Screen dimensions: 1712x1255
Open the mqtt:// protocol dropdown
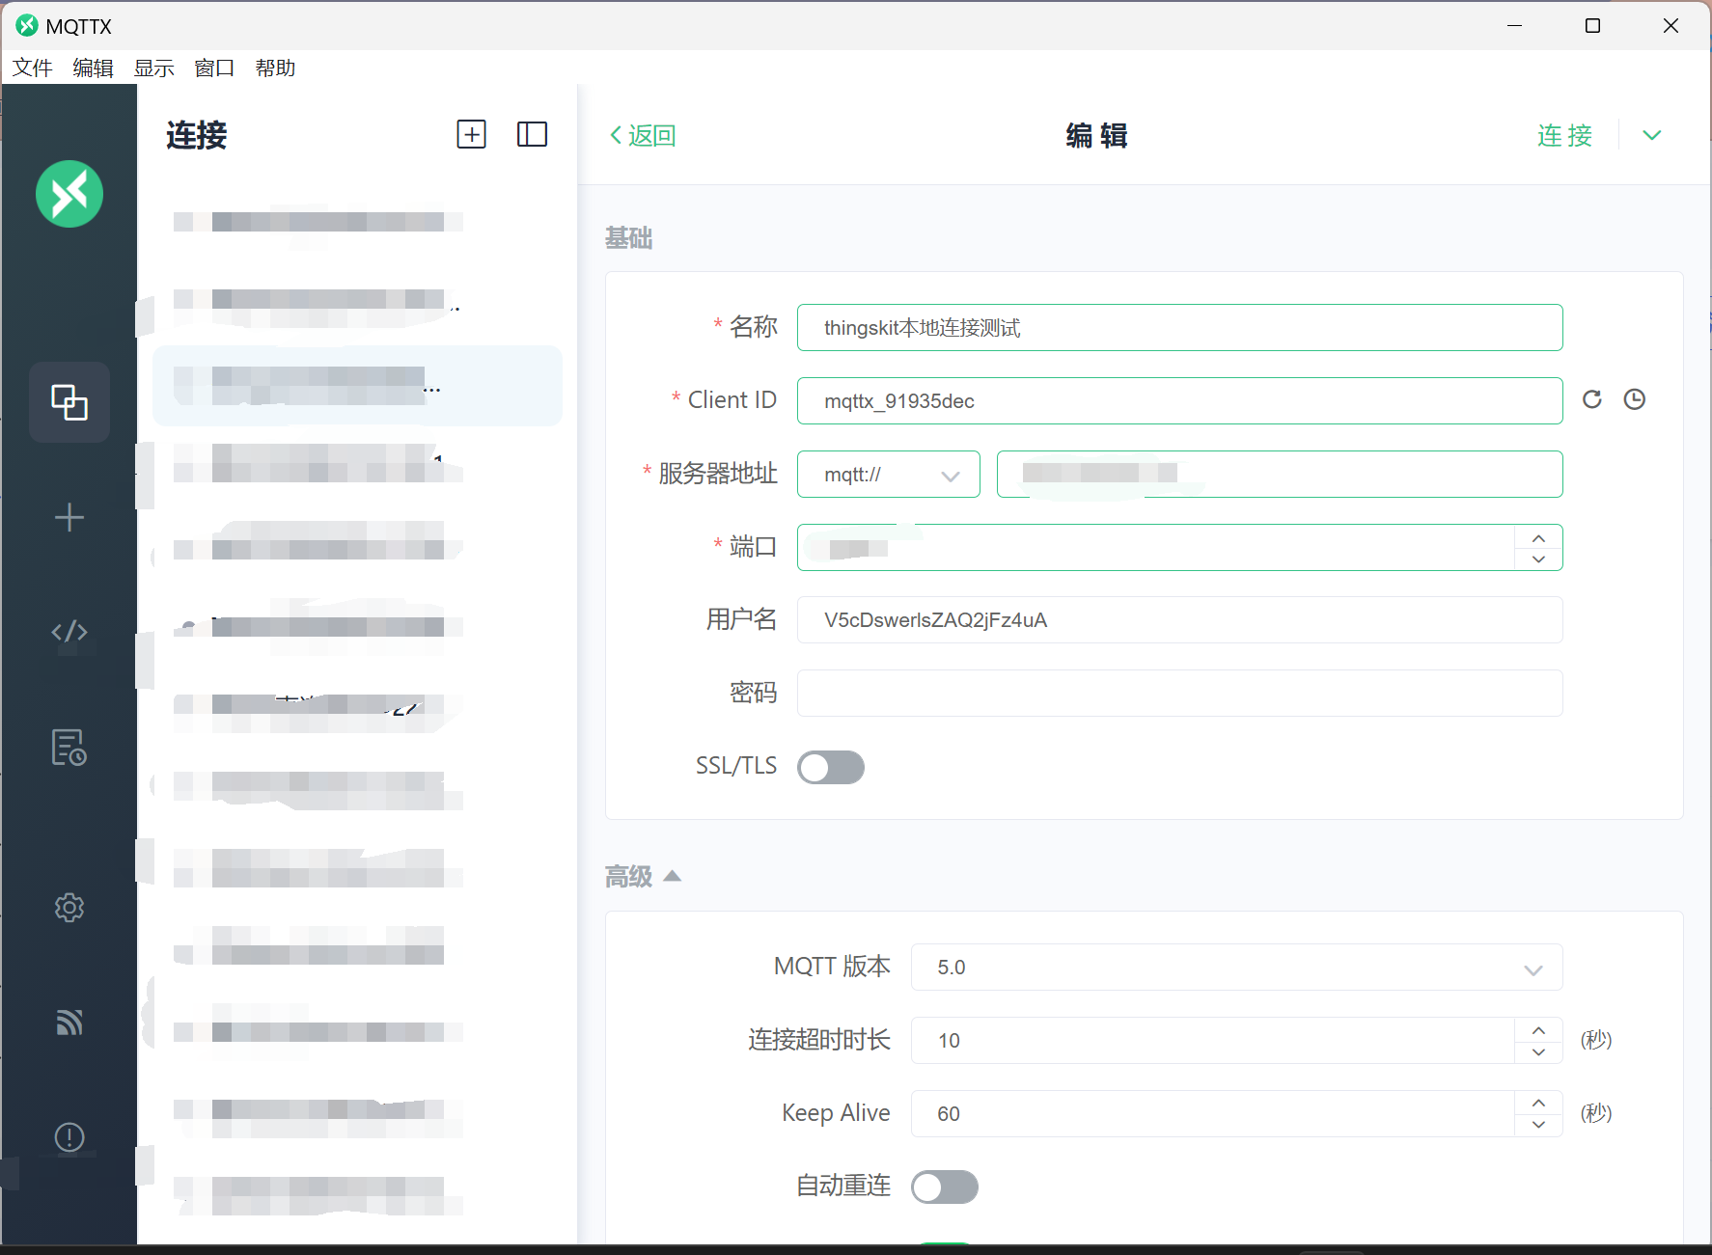[x=889, y=475]
